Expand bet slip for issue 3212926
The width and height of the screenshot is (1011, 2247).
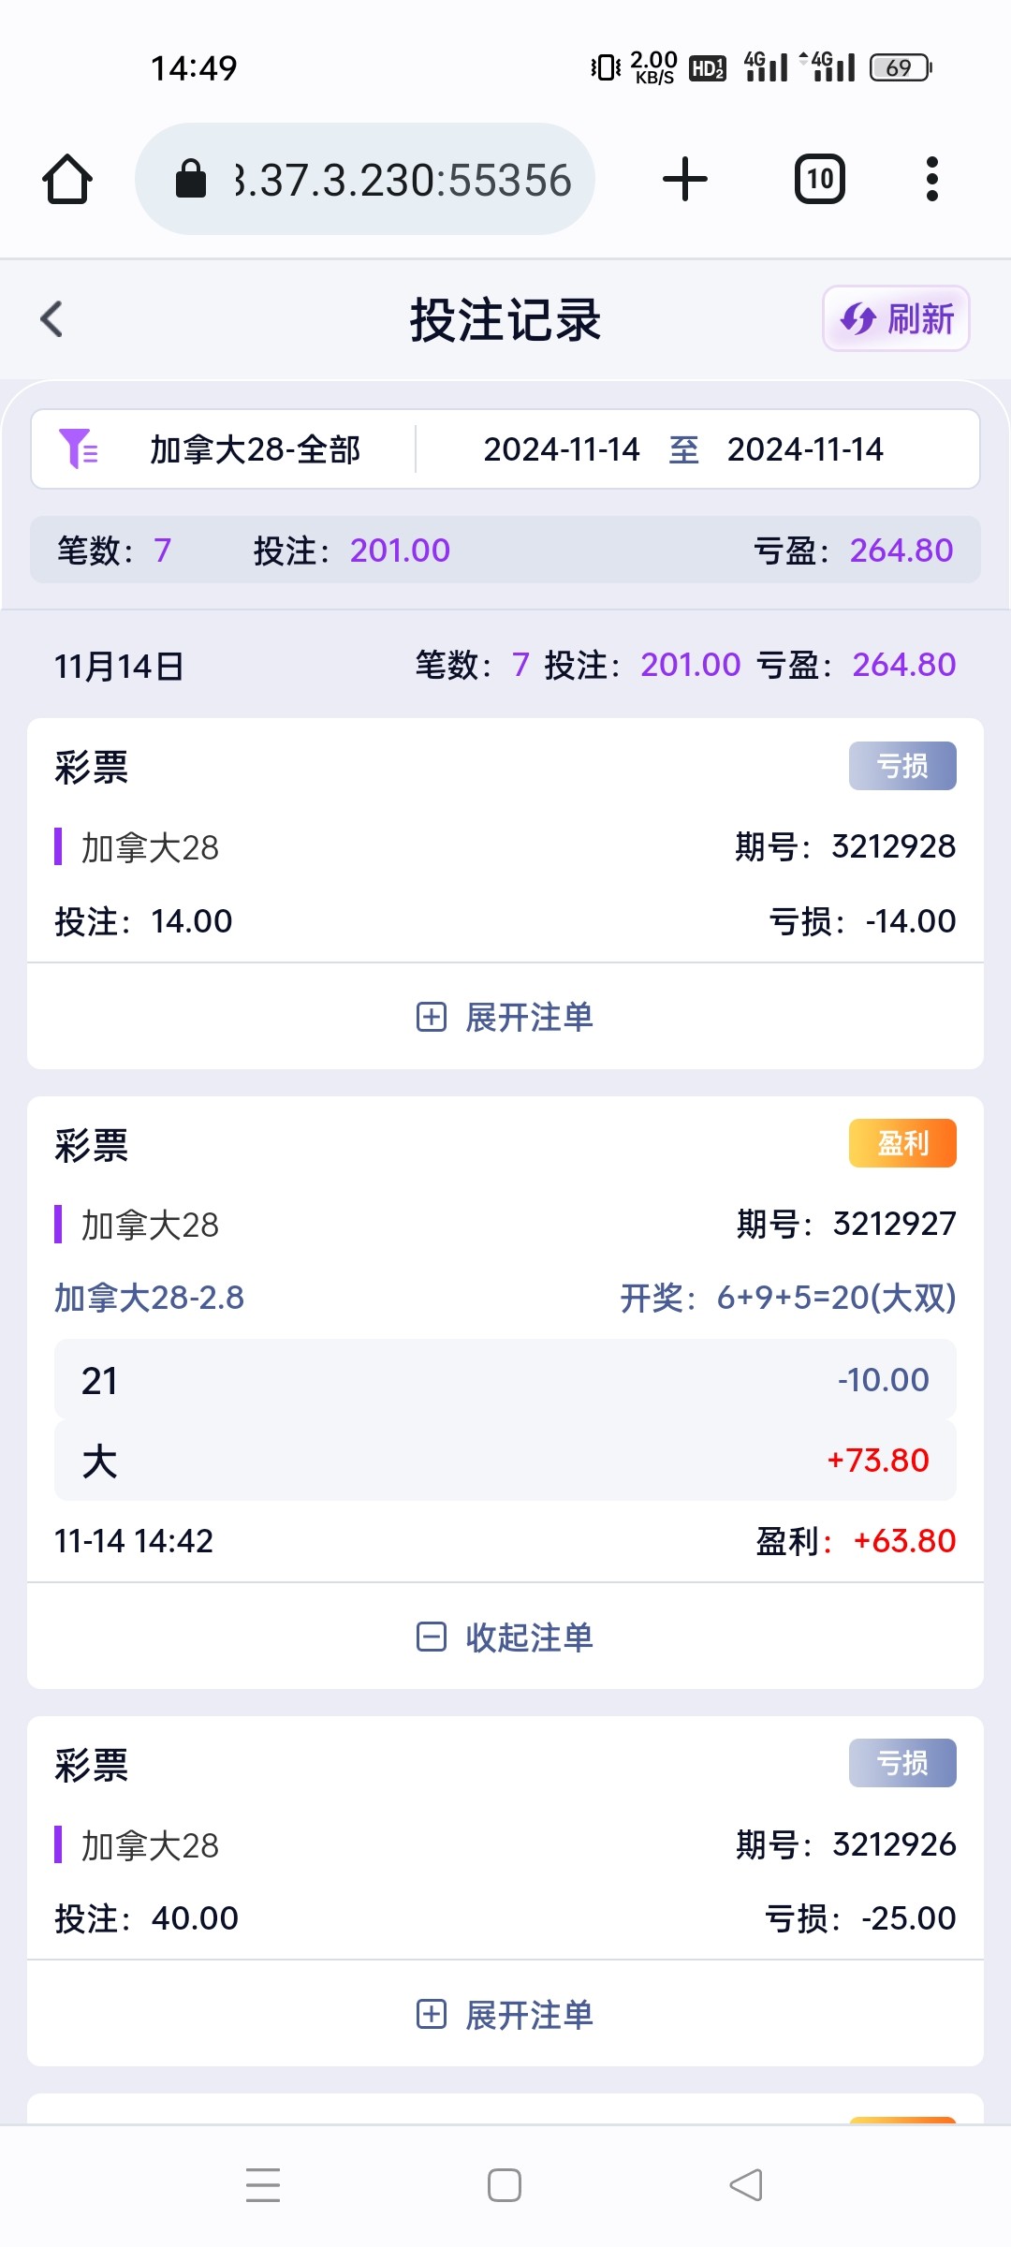point(505,2015)
